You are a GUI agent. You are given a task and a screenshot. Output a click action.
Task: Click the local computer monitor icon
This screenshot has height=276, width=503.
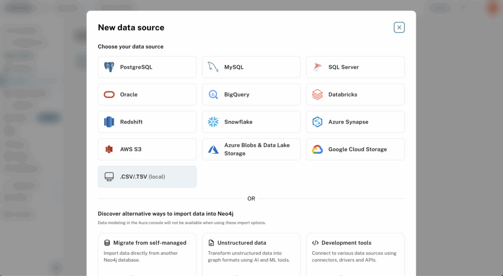point(109,176)
